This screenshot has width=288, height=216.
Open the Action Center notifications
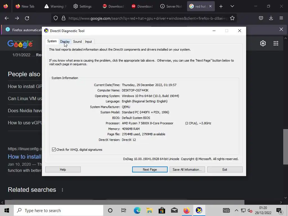pyautogui.click(x=279, y=211)
